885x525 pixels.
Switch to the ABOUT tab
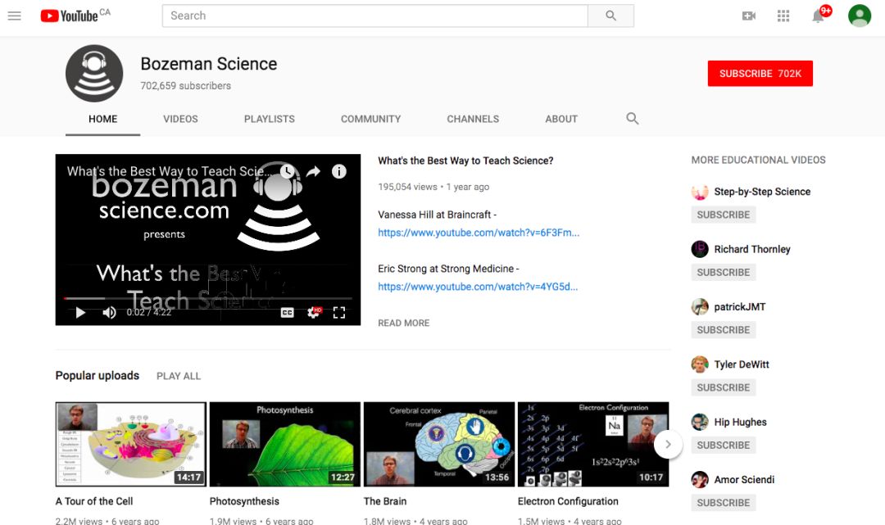pyautogui.click(x=561, y=119)
